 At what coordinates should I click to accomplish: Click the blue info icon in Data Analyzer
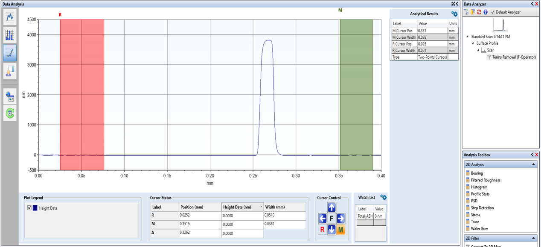point(485,12)
